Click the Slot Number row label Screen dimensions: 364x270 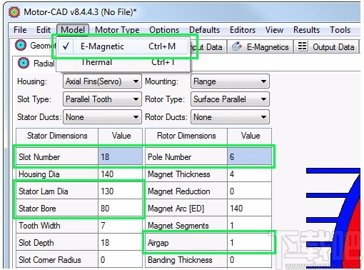point(57,156)
